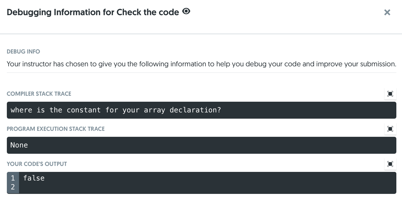Screen dimensions: 402x204
Task: Click the 'None' execution stack trace output
Action: (x=19, y=145)
